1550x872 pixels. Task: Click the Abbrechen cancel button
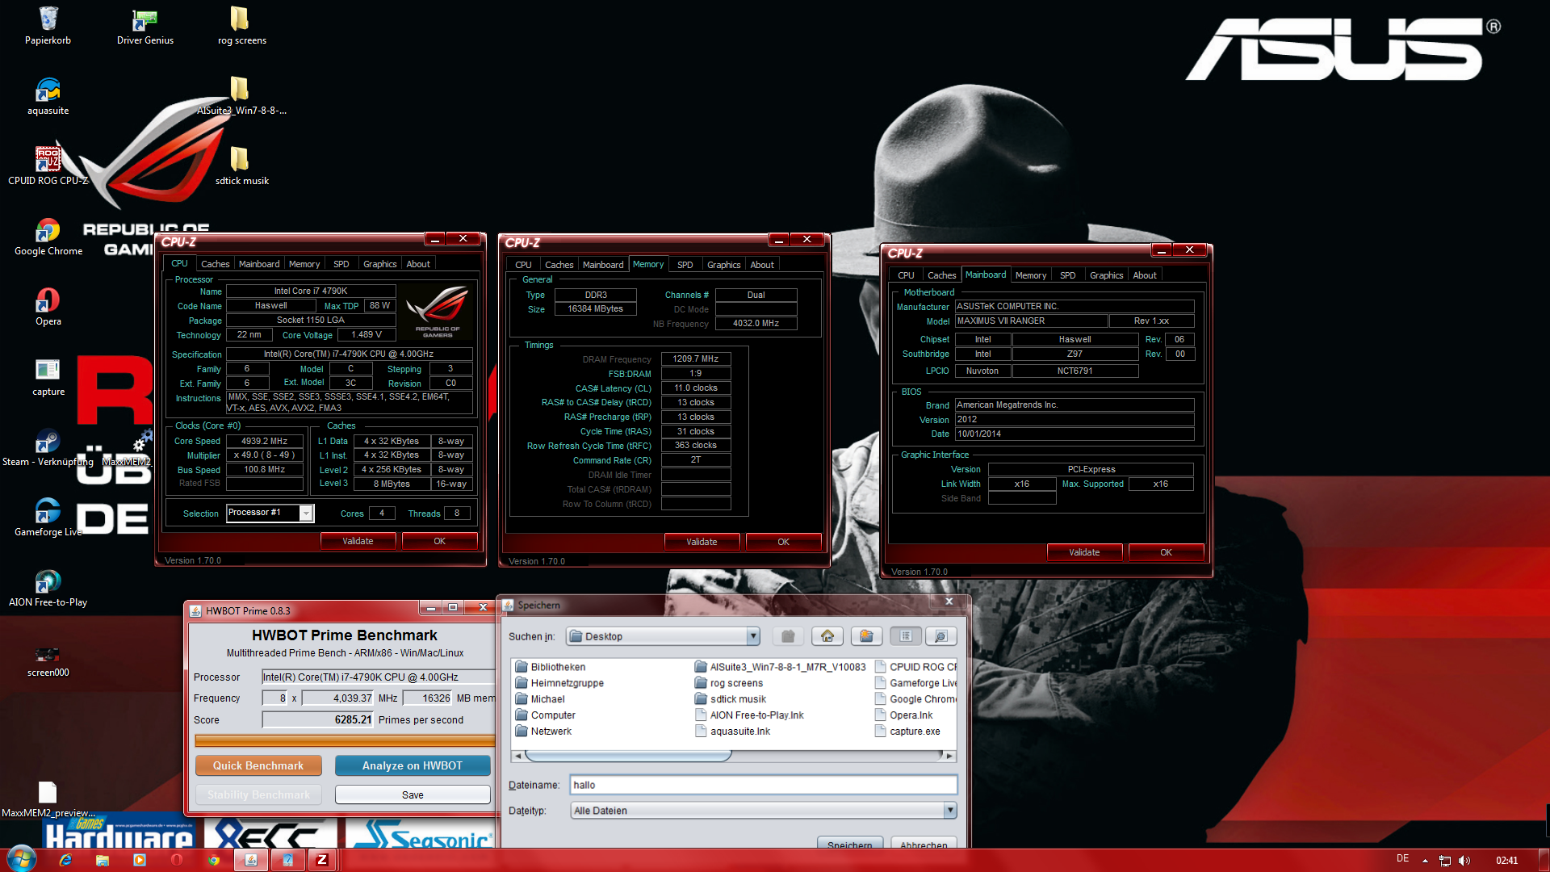[924, 842]
